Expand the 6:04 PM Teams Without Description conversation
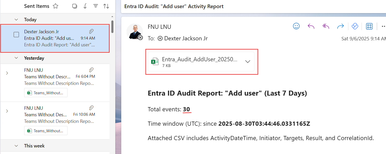Screen dimensions: 386x154 click(7, 73)
